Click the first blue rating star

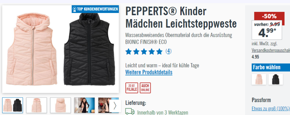128,52
